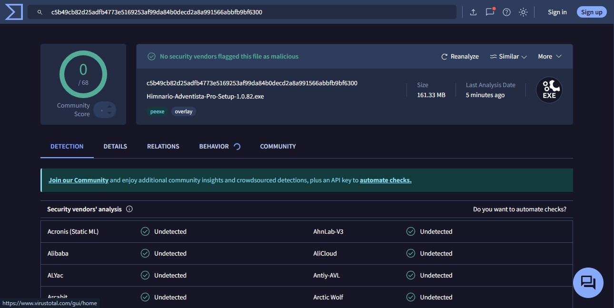Image resolution: width=614 pixels, height=308 pixels.
Task: Vote down on Community Score
Action: [x=109, y=113]
